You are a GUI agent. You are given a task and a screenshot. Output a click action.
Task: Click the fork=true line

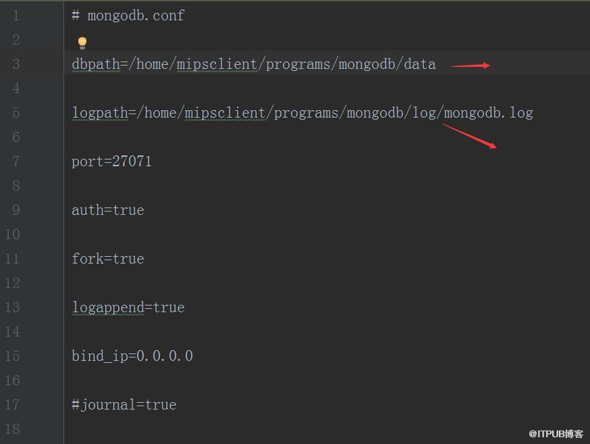point(107,259)
